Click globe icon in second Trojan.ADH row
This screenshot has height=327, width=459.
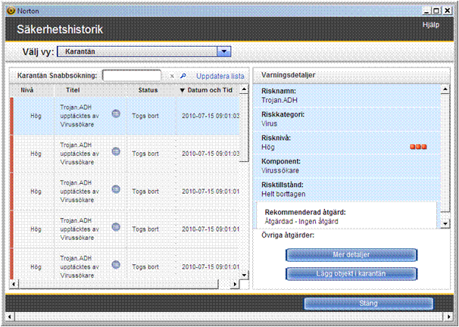116,151
